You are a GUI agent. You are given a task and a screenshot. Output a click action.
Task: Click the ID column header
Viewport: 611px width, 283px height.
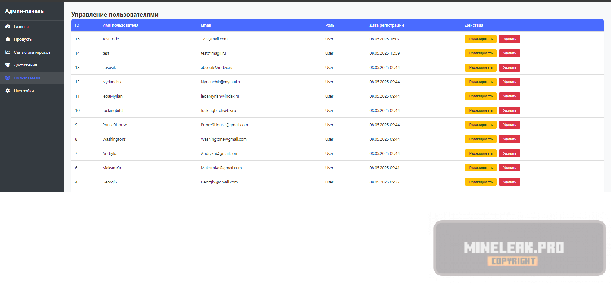coord(77,25)
